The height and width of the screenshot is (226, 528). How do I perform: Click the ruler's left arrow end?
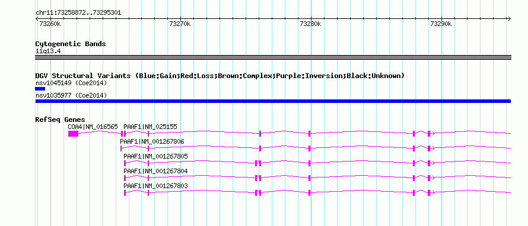[37, 19]
